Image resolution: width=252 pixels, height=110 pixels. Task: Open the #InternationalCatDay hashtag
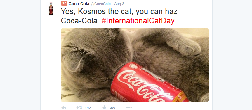[138, 21]
